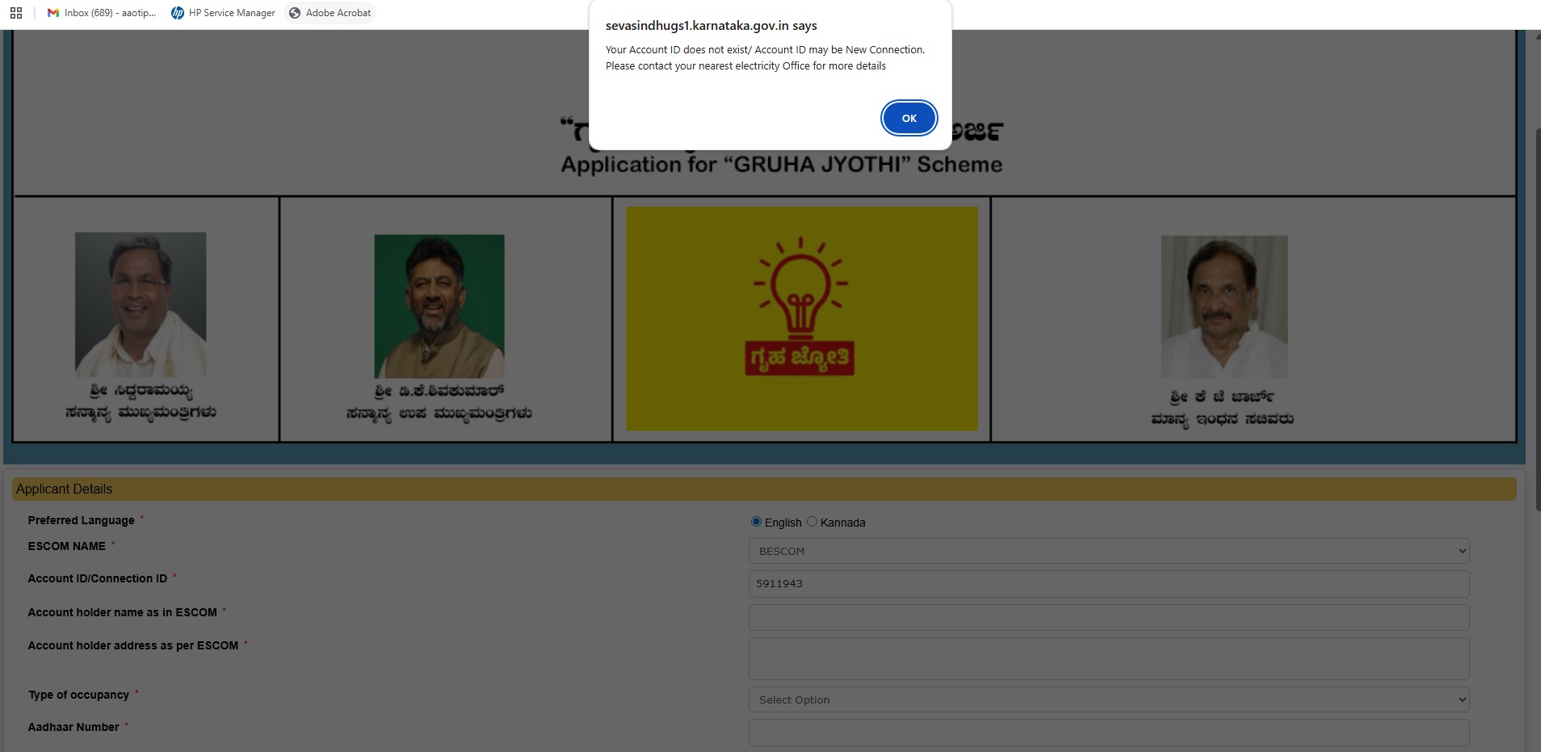This screenshot has width=1541, height=752.
Task: Open the ESCOM NAME dropdown showing BESCOM
Action: click(x=1109, y=551)
